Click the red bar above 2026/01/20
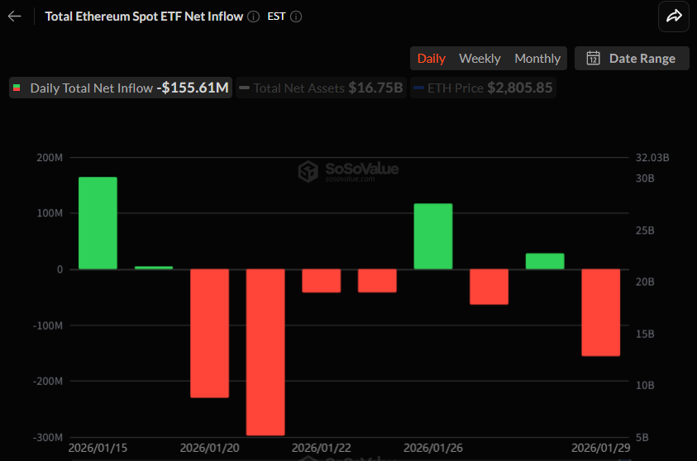697x461 pixels. point(209,333)
